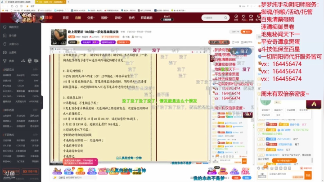Reload page with browser refresh icon

(x=12, y=6)
